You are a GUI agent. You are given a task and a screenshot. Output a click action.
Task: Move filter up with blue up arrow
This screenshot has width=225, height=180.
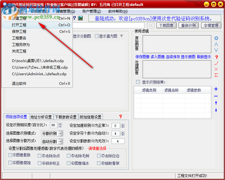click(216, 103)
